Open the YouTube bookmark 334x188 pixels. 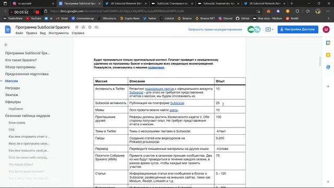[x=33, y=19]
